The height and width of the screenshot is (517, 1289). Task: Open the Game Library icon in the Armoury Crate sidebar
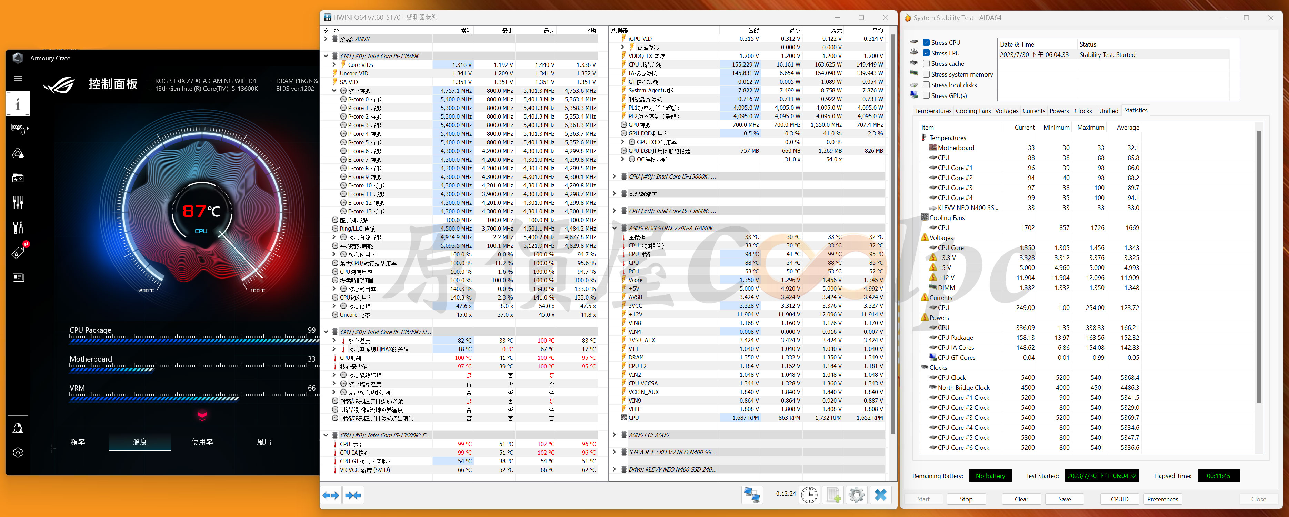[x=18, y=178]
